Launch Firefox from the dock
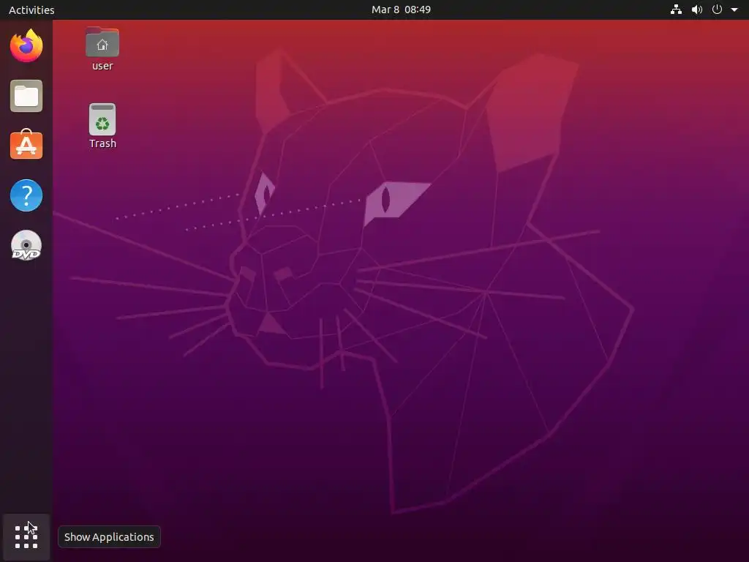The width and height of the screenshot is (749, 562). pyautogui.click(x=26, y=45)
